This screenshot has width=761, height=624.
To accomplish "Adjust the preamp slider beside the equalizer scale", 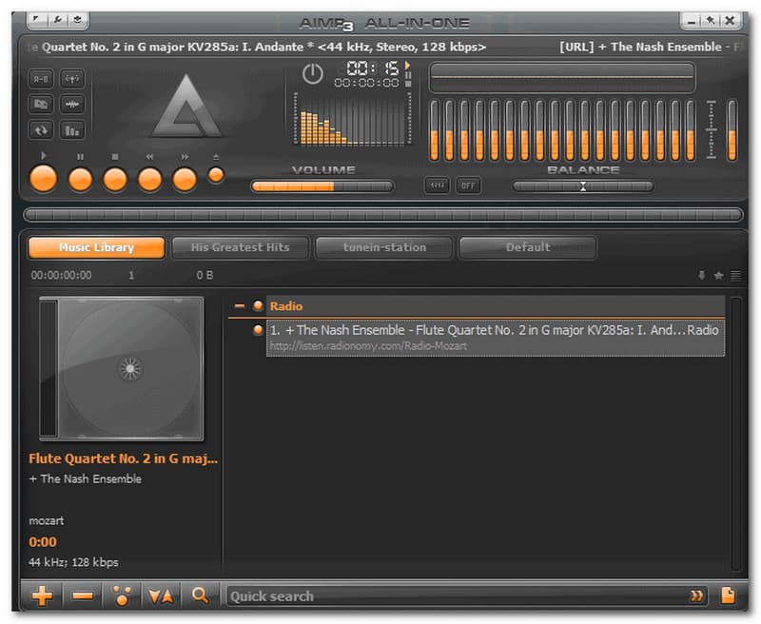I will [x=732, y=130].
